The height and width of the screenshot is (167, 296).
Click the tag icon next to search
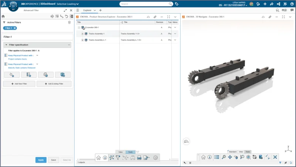176,4
